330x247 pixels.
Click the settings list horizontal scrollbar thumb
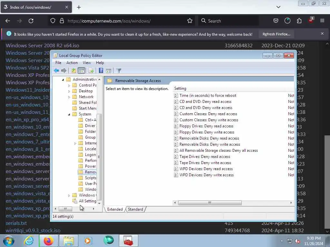[x=210, y=203]
